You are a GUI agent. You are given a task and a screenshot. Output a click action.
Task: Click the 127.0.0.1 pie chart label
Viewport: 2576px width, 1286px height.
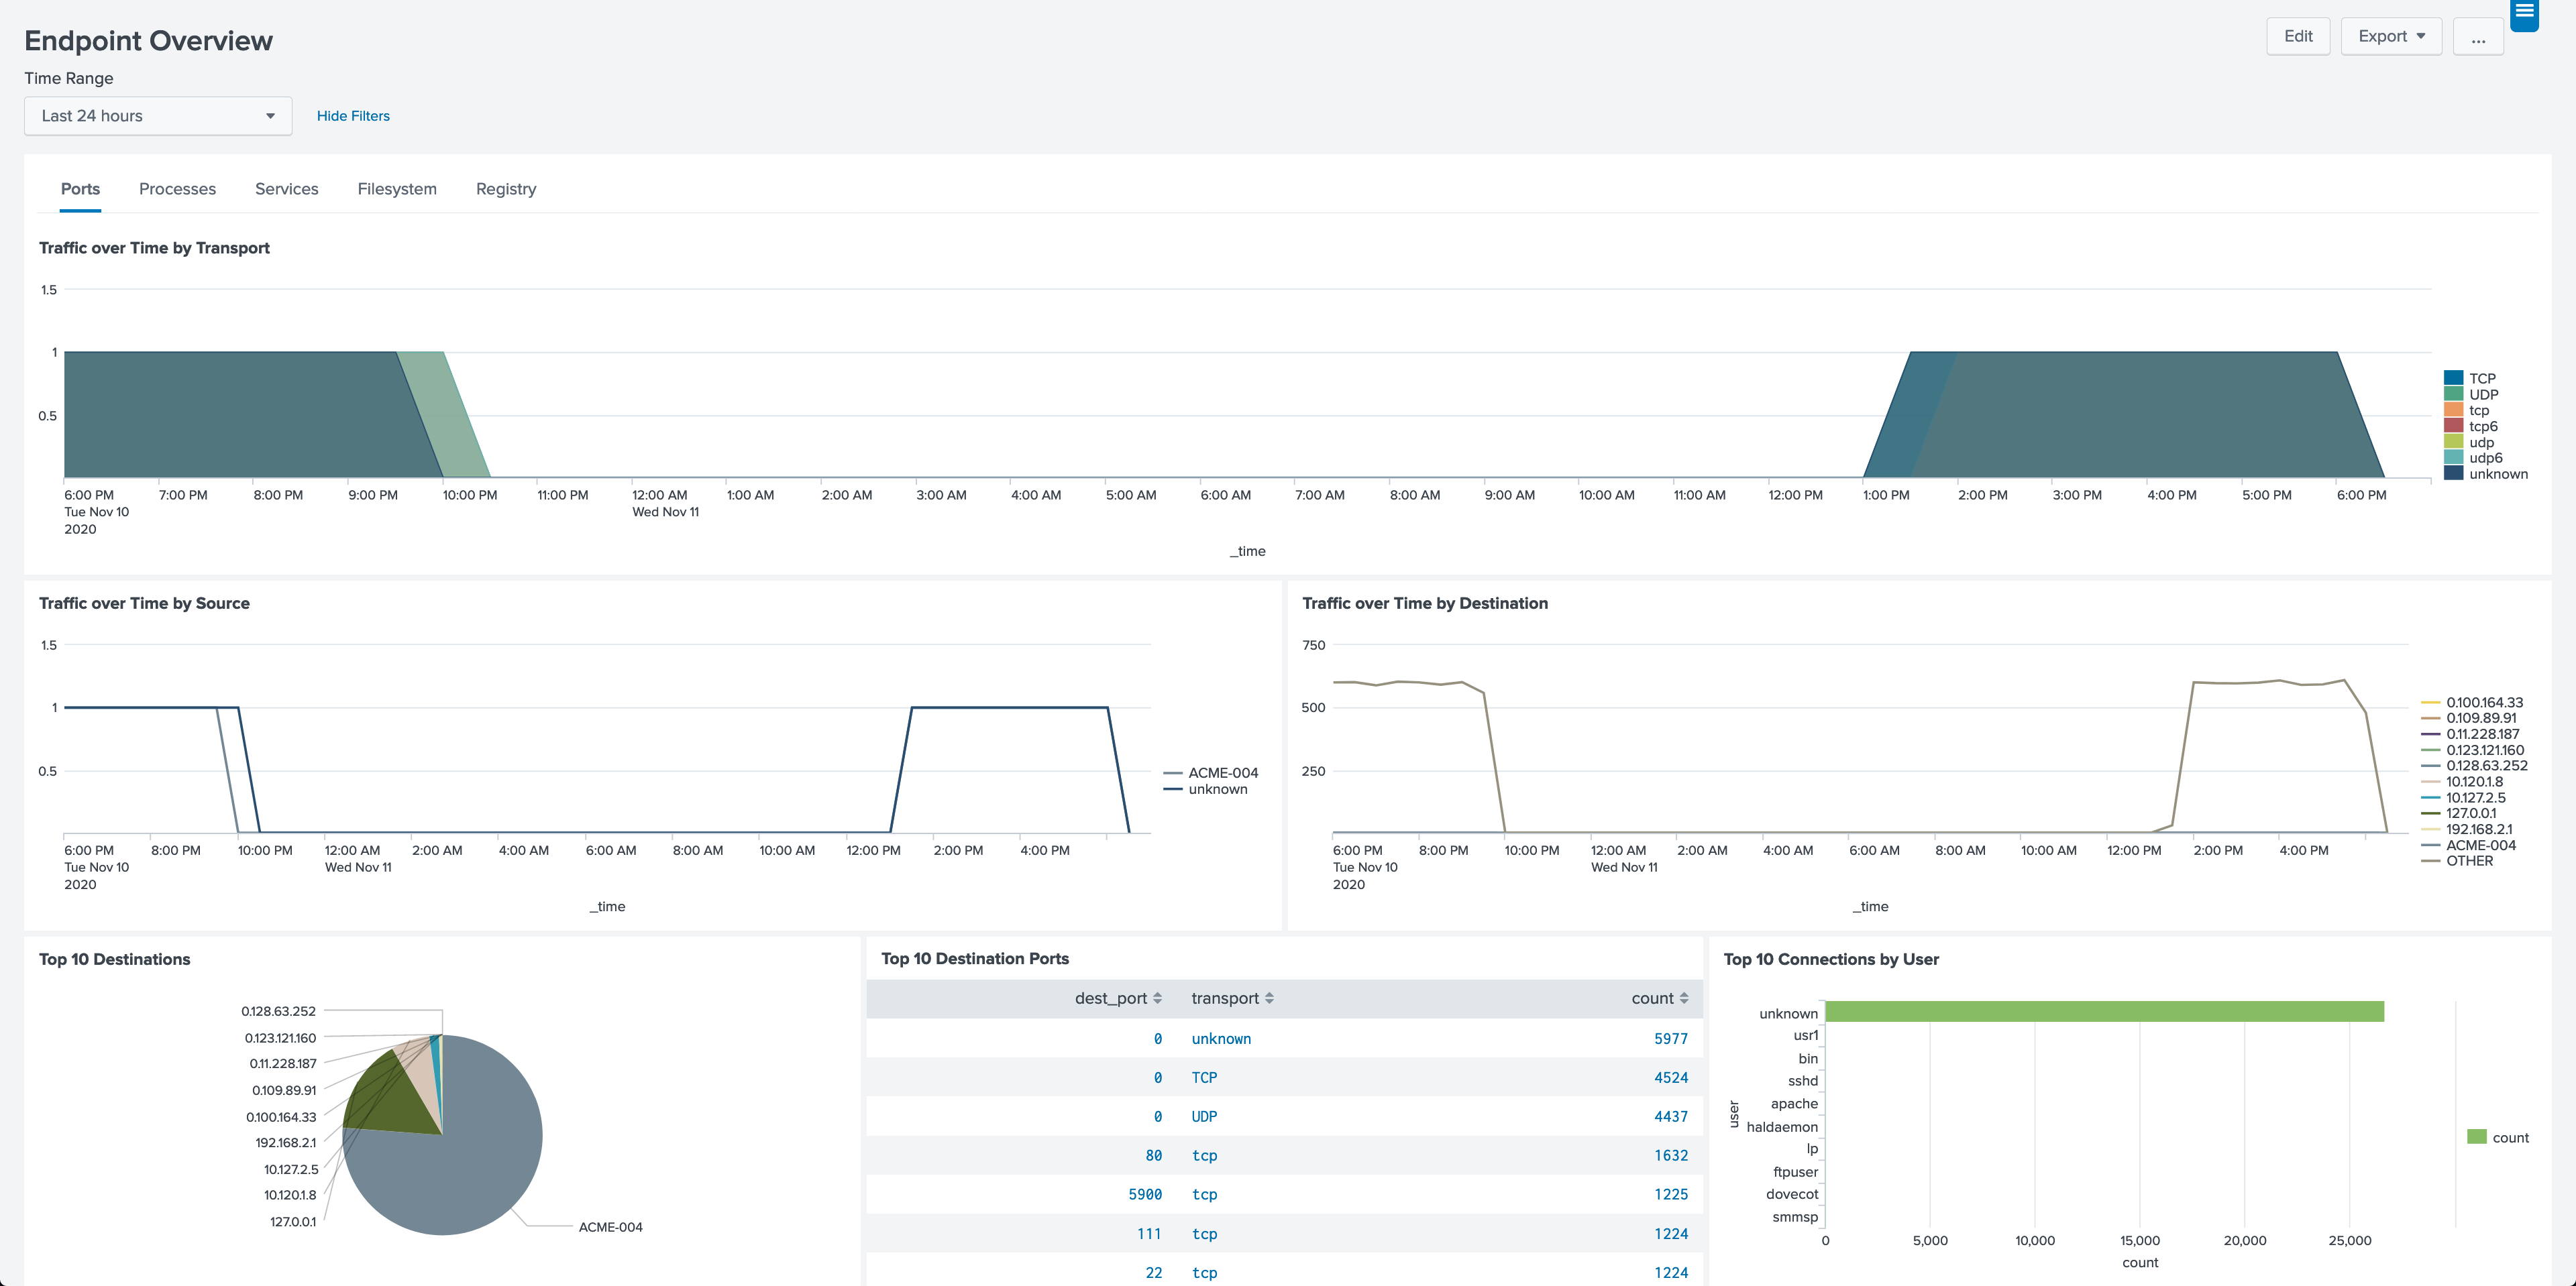[293, 1222]
